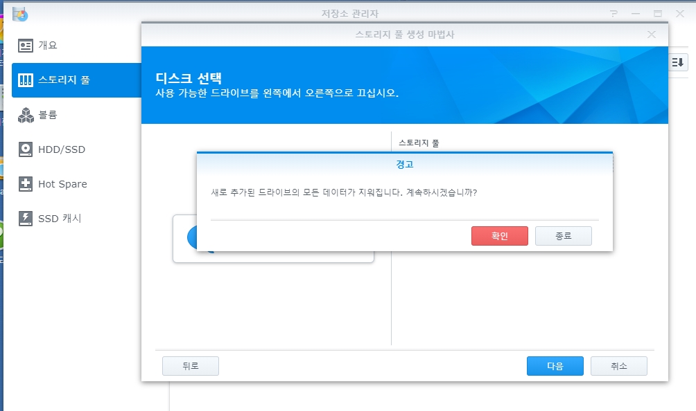Click the 볼륨 cubes icon
The height and width of the screenshot is (411, 696).
coord(25,115)
